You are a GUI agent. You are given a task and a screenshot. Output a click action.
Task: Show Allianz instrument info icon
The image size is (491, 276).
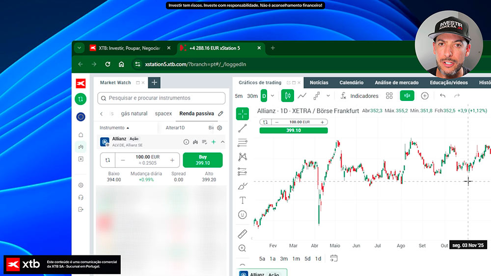(x=186, y=142)
